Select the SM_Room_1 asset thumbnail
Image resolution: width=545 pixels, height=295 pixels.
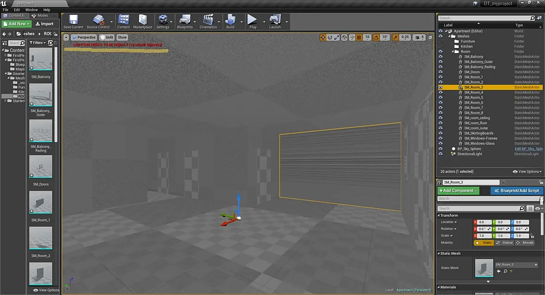[41, 202]
